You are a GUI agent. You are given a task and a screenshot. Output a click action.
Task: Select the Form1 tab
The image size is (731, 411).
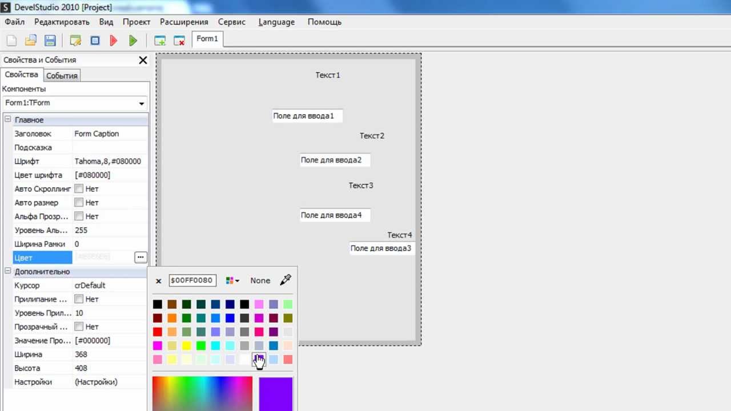coord(207,39)
